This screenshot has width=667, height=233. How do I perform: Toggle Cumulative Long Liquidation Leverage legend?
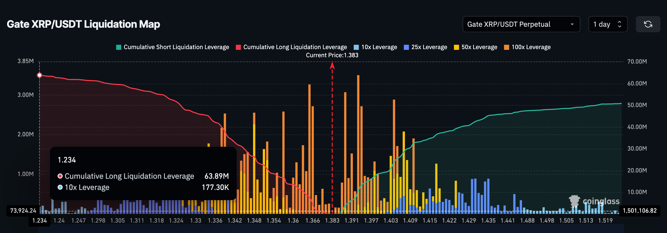291,47
